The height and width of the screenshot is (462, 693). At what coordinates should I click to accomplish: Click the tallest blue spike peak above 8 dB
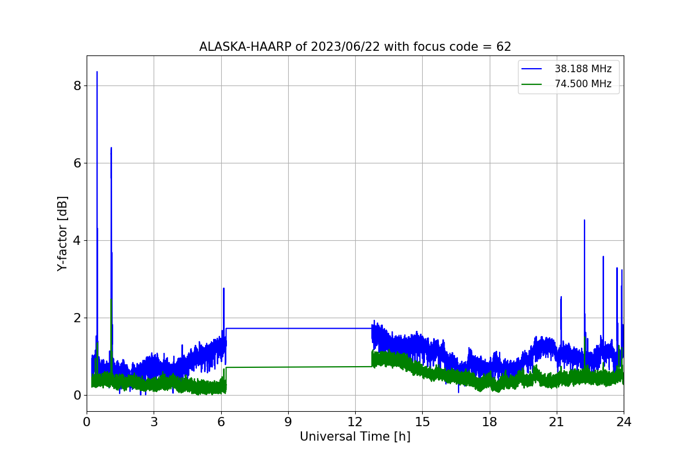[x=97, y=73]
